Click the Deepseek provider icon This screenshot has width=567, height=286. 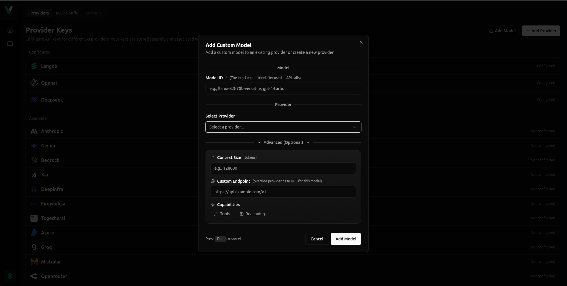[x=34, y=100]
